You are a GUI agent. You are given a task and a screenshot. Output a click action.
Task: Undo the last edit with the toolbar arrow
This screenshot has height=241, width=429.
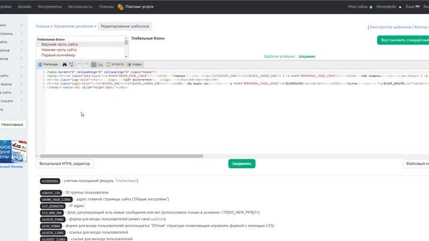tap(79, 64)
